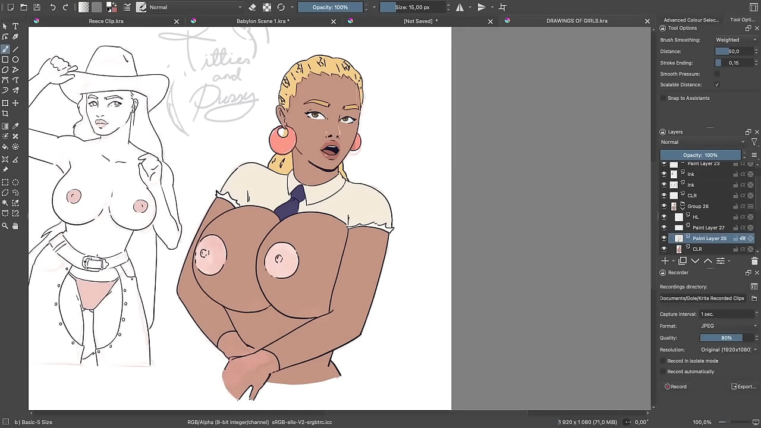Toggle visibility of the HL layer
Screen dimensions: 761x428
coord(664,217)
